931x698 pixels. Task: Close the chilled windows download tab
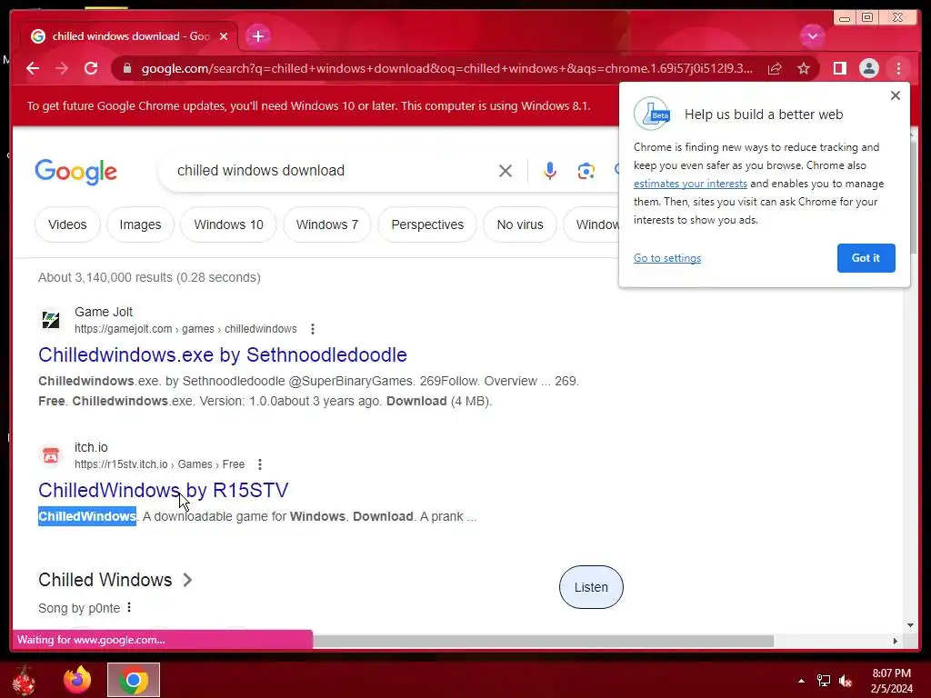[x=224, y=36]
